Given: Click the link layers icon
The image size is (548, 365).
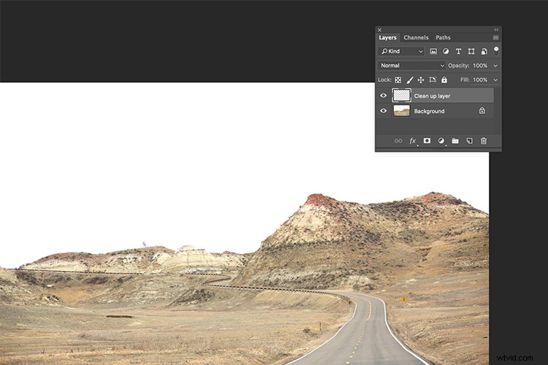Looking at the screenshot, I should pos(398,141).
